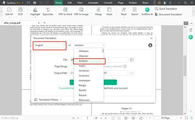Go to the next page

pos(101,118)
